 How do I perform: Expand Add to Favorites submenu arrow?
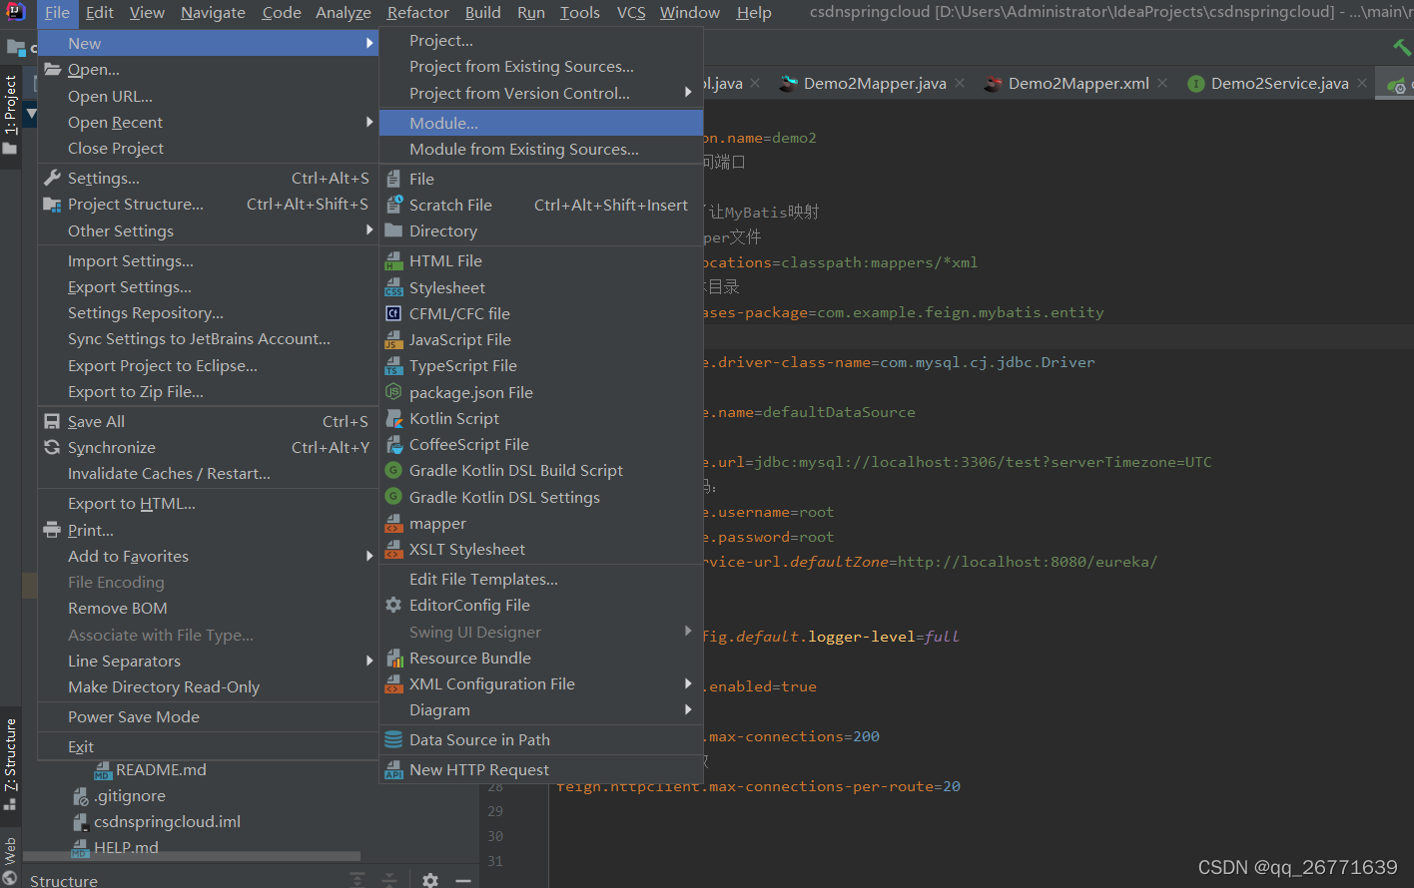pyautogui.click(x=369, y=556)
